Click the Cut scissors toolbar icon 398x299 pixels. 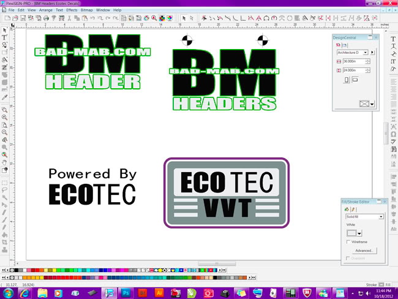69,18
